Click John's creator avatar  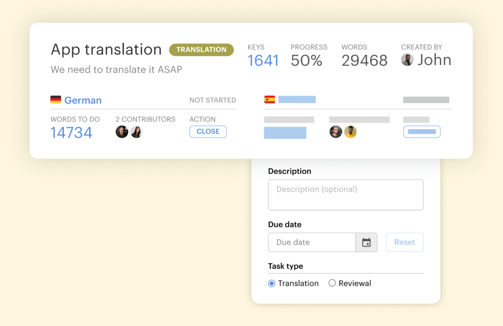tap(407, 60)
